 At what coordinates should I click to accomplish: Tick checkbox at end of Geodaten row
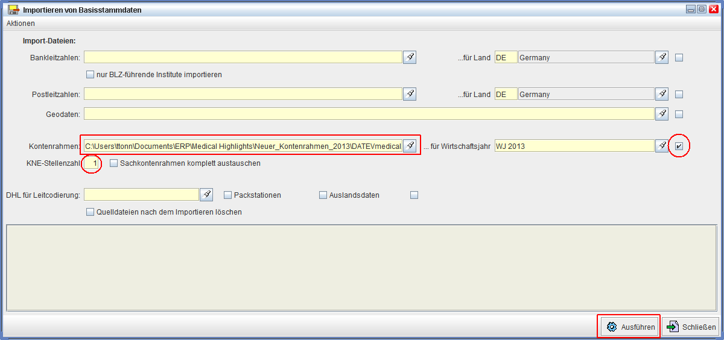pyautogui.click(x=679, y=114)
